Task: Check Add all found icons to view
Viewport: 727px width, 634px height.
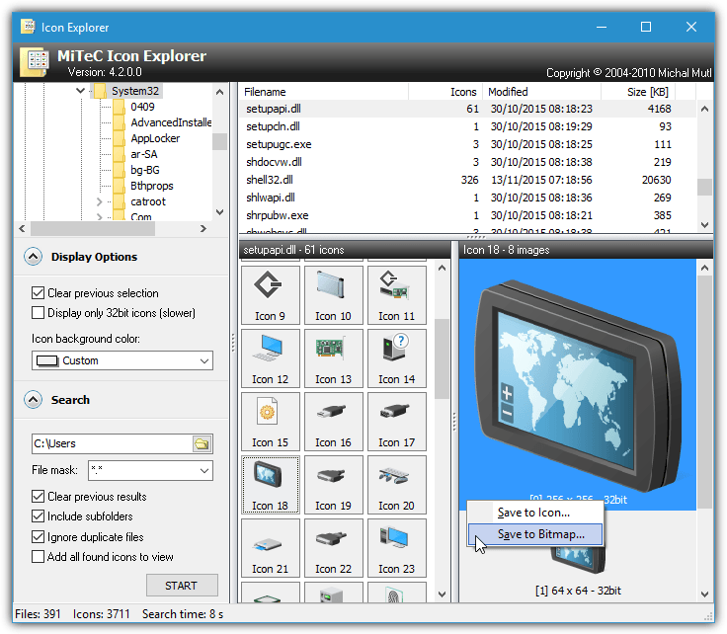Action: [39, 557]
